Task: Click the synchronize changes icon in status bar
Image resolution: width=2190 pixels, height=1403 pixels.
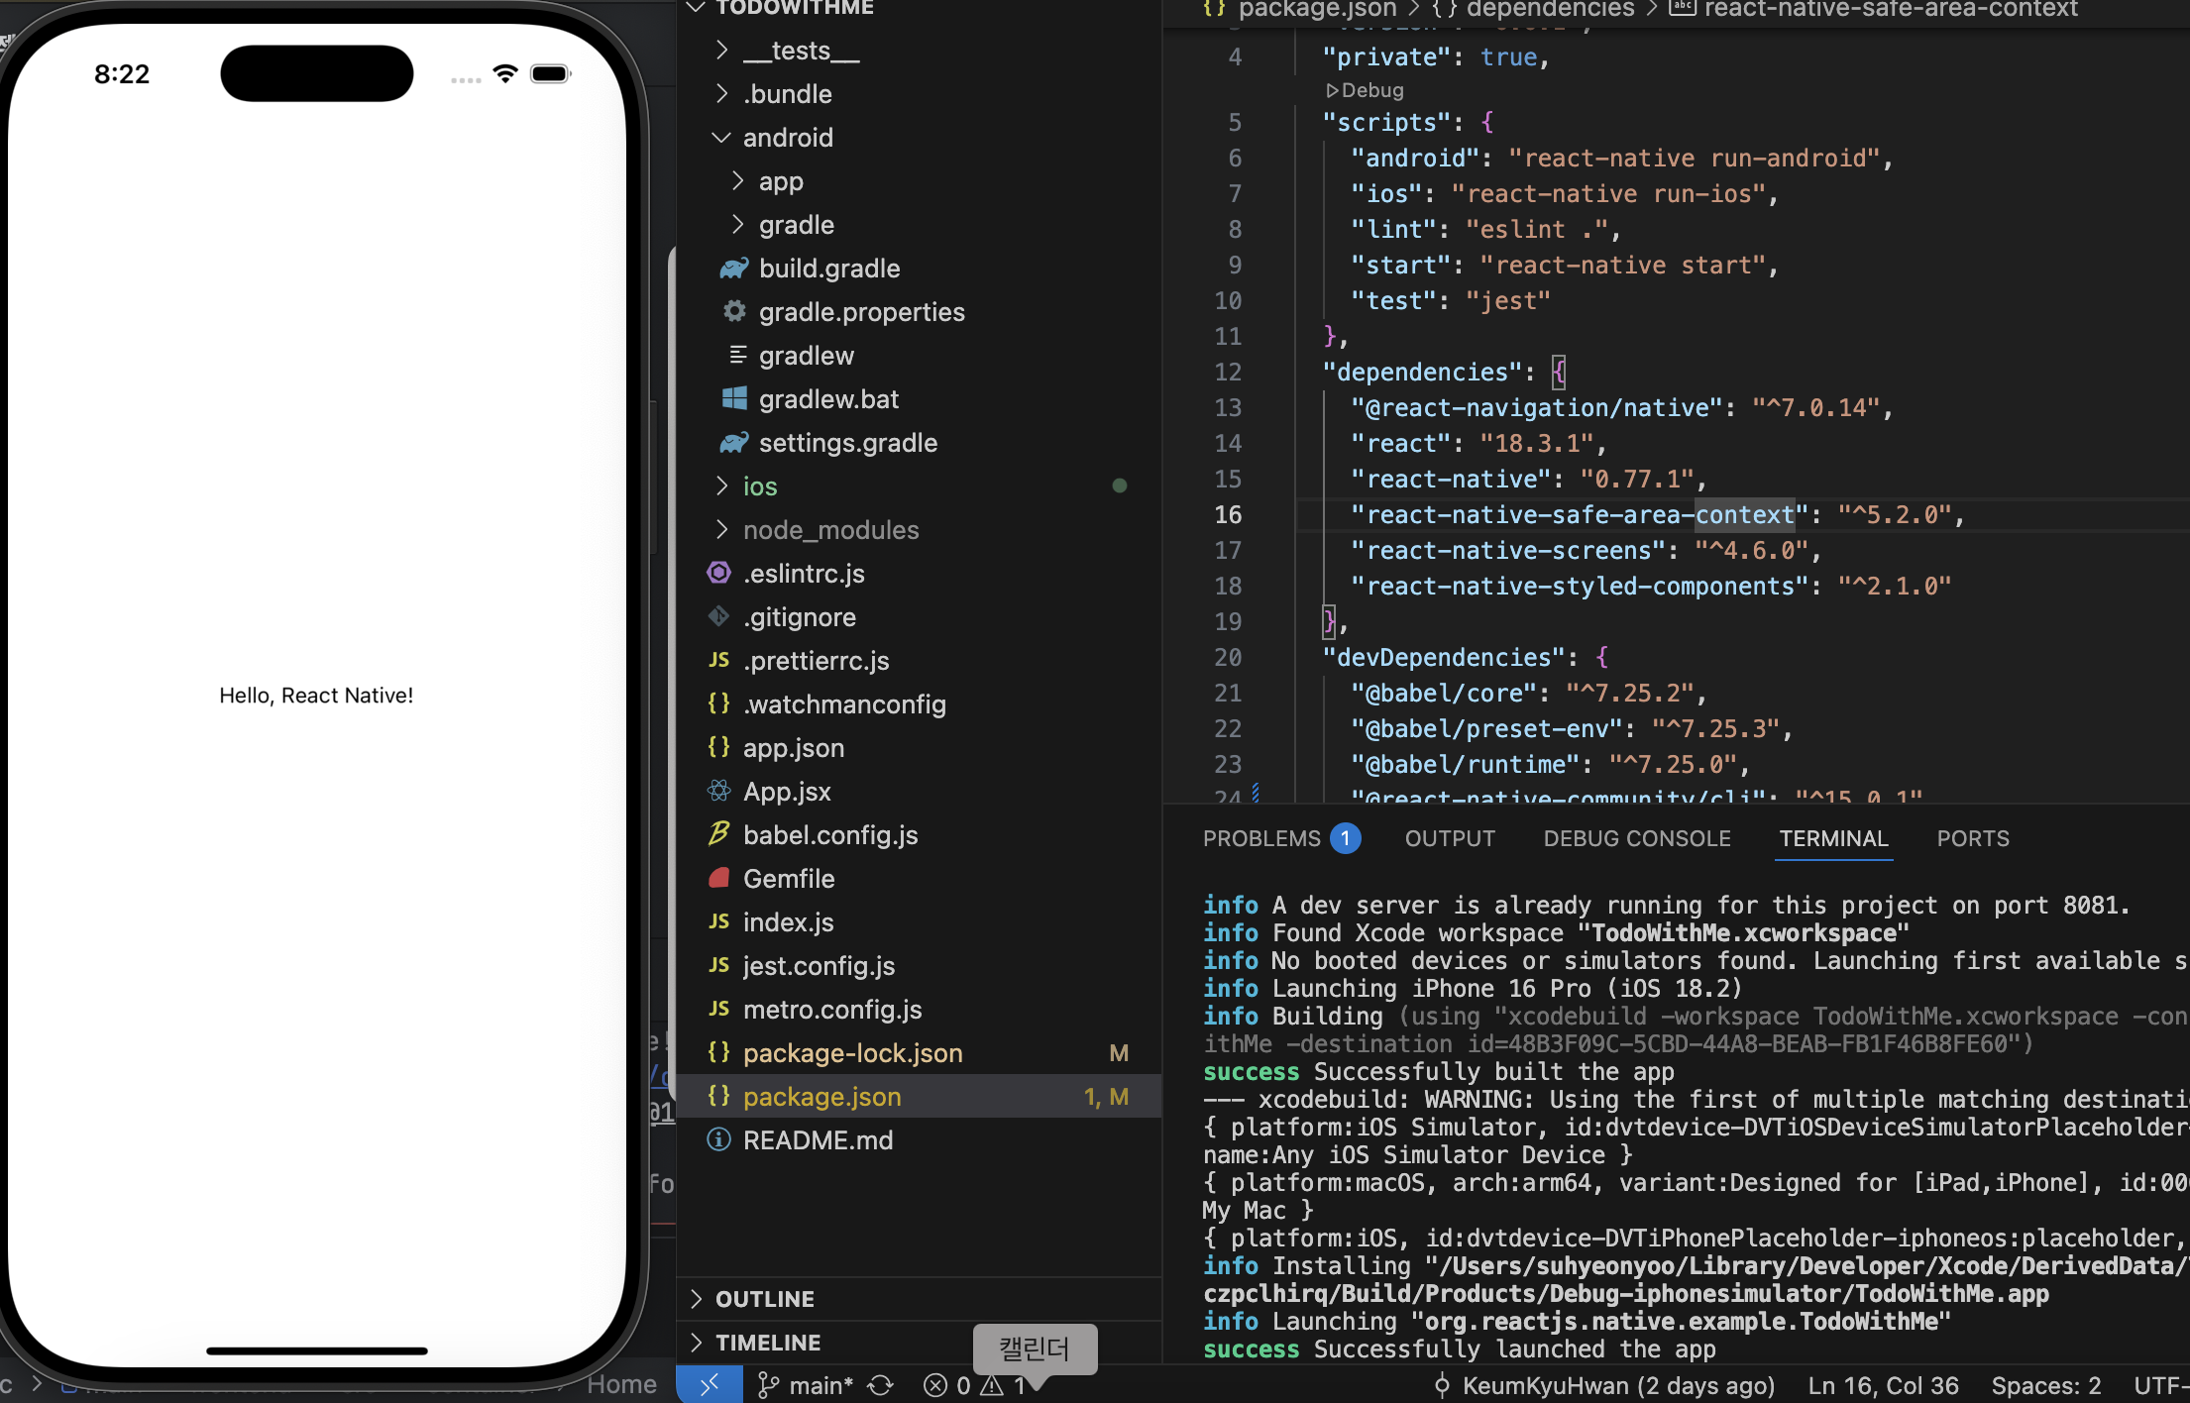Action: pyautogui.click(x=881, y=1385)
